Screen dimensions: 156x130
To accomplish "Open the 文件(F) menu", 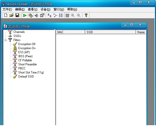I will (x=7, y=9).
